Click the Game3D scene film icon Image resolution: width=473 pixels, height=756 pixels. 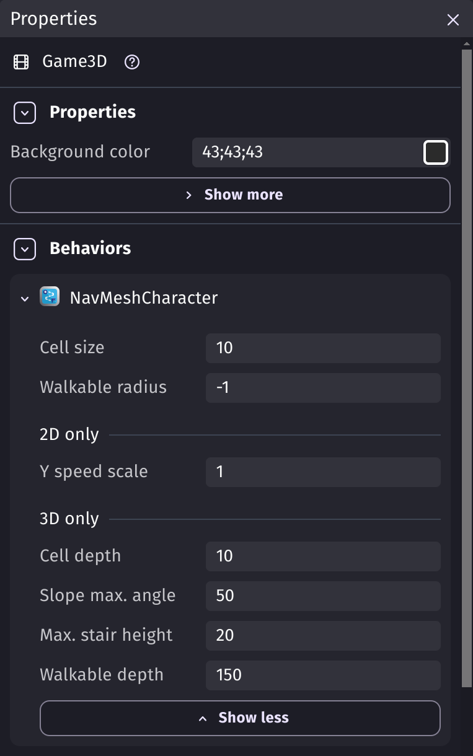tap(21, 62)
